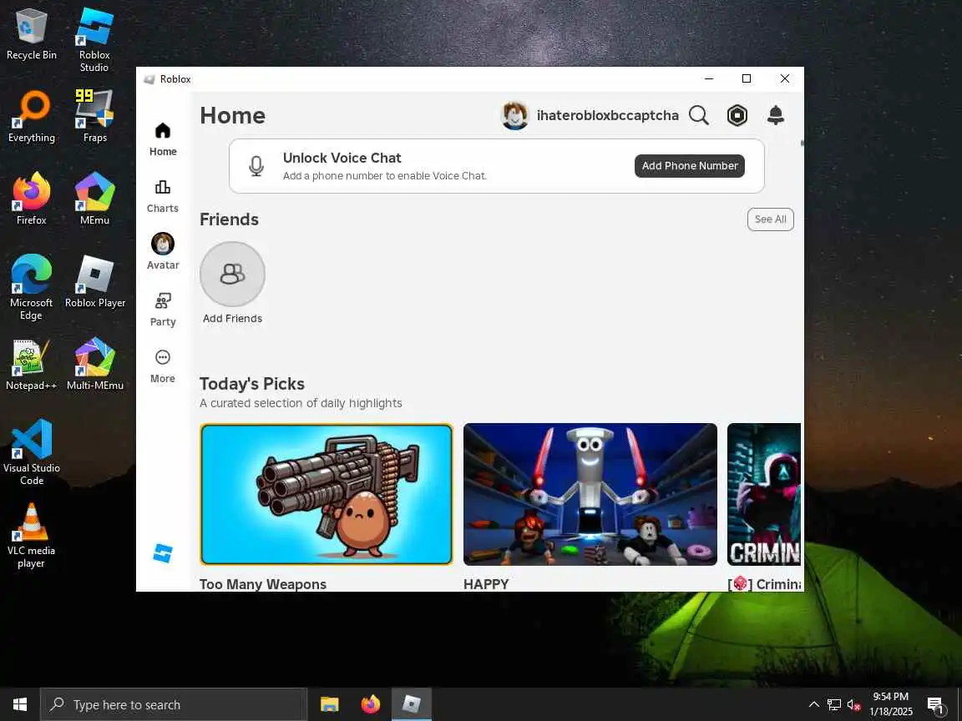Click the HAPPY game title
The image size is (962, 721).
(x=486, y=584)
